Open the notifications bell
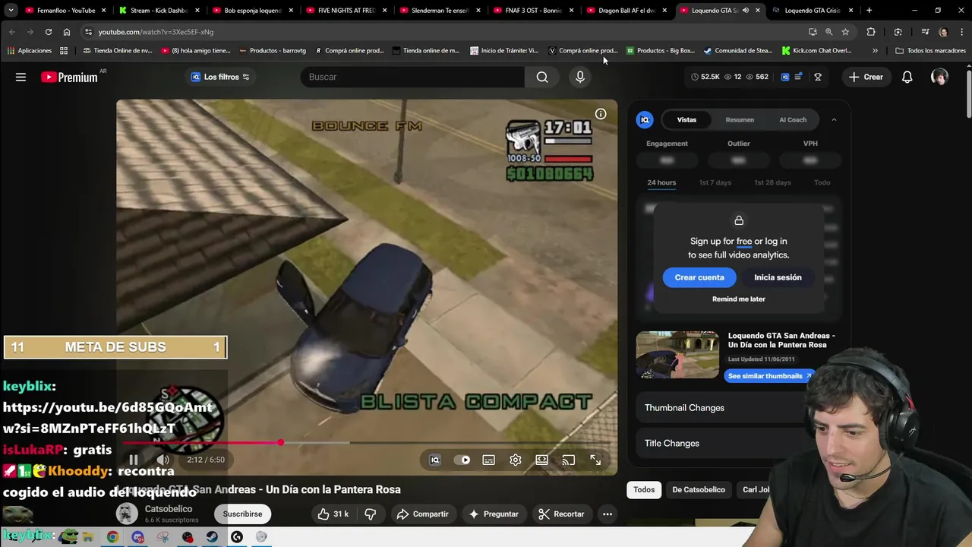 (x=907, y=77)
